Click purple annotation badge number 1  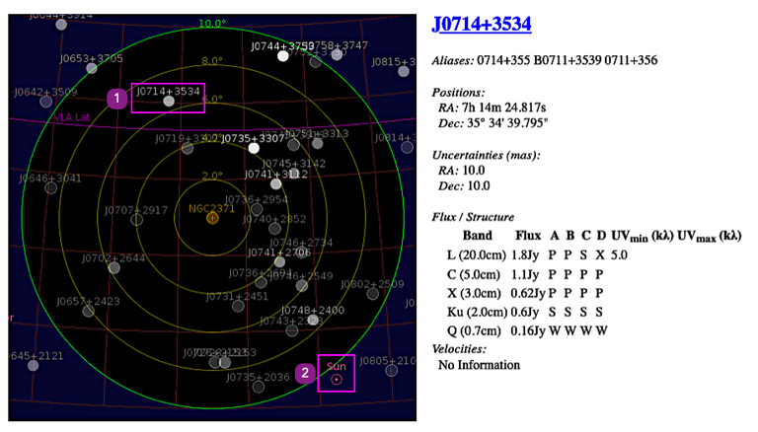coord(117,98)
